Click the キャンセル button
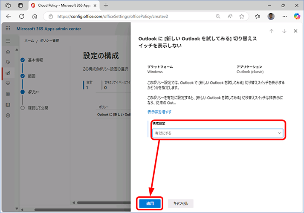Screen dimensions: 304x213 pyautogui.click(x=181, y=204)
